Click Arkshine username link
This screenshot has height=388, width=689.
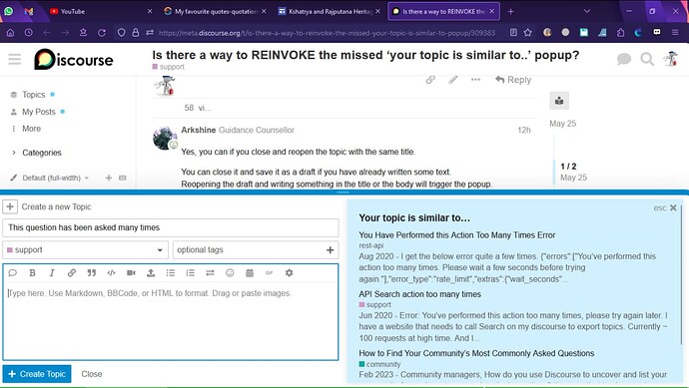[198, 130]
